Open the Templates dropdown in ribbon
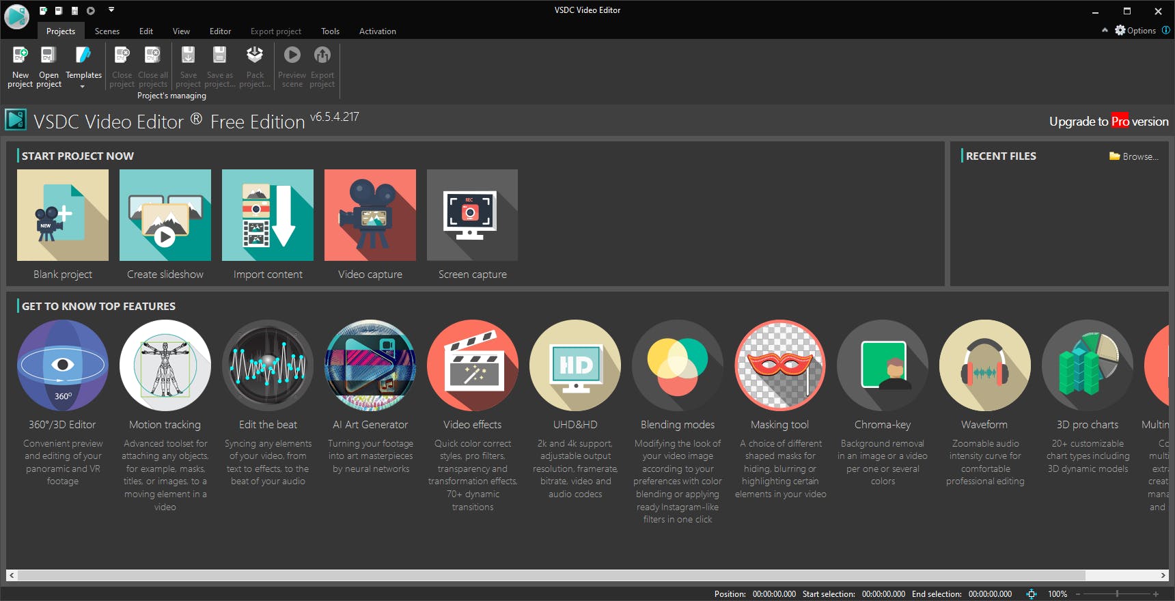Image resolution: width=1175 pixels, height=601 pixels. click(83, 66)
